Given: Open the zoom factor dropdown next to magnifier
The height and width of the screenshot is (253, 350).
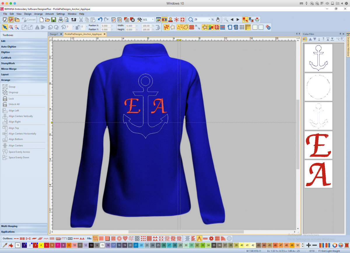Looking at the screenshot, I should coord(209,19).
